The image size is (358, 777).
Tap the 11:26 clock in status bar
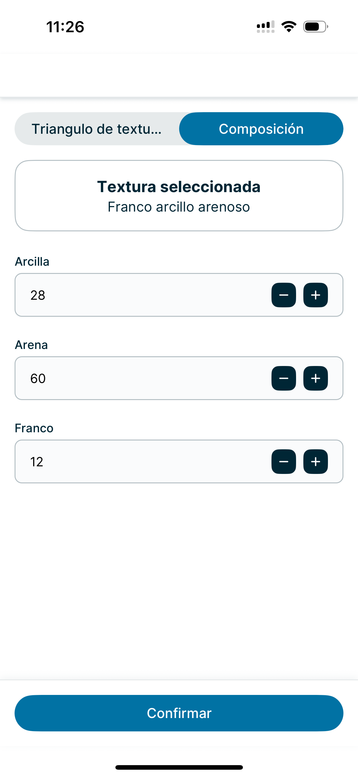(65, 27)
